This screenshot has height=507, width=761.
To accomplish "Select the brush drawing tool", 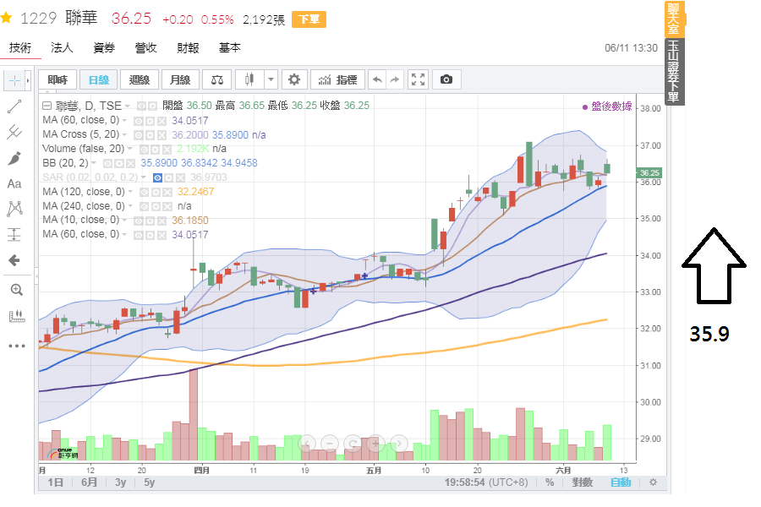I will 14,158.
